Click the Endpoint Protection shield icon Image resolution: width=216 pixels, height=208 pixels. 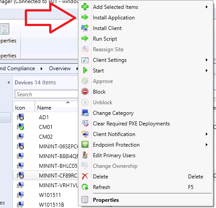coord(85,144)
